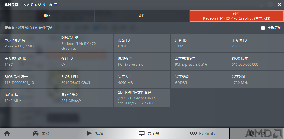Select the 总线类型 PCI Express 3.0 tile
This screenshot has height=139, width=284.
[142, 61]
